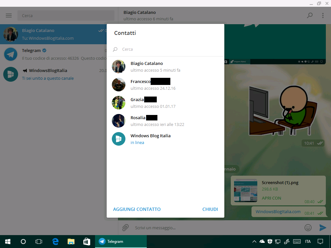
Task: Select Rosalia contact name
Action: coord(138,118)
